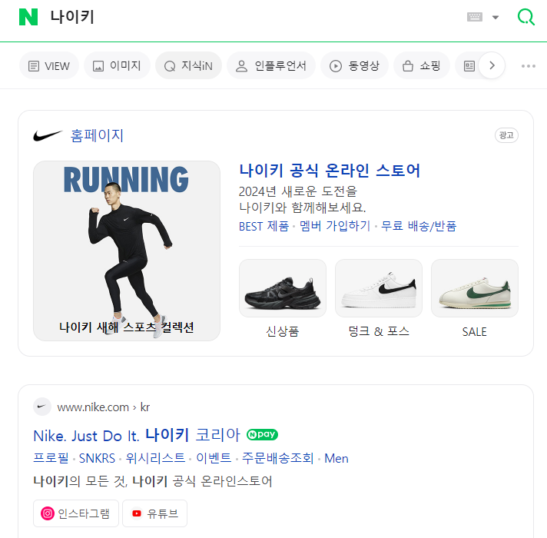This screenshot has width=547, height=538.
Task: Open the 위시리스트 sublink
Action: (156, 458)
